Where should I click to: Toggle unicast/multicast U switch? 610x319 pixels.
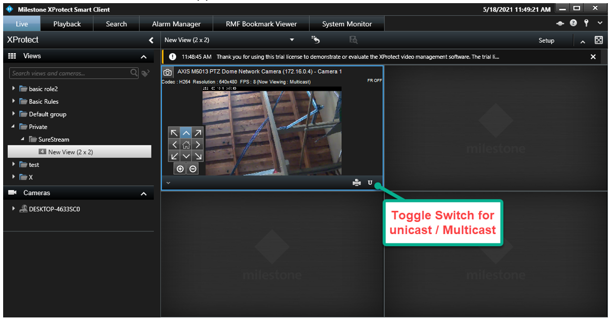point(370,183)
